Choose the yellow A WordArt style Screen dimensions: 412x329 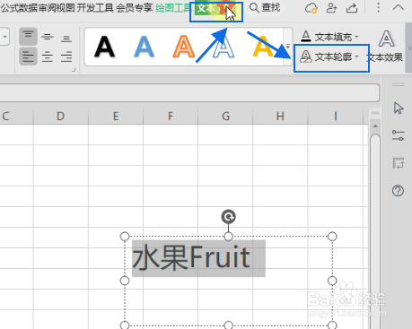tap(263, 47)
